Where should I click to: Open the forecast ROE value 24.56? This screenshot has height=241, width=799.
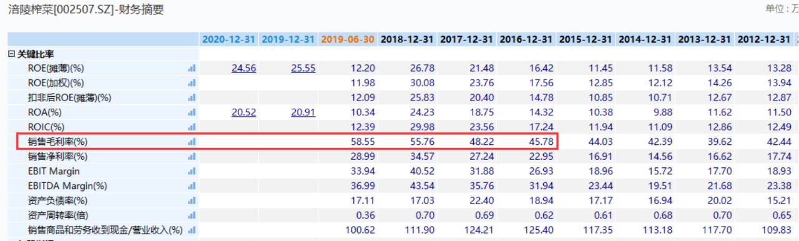tap(243, 68)
